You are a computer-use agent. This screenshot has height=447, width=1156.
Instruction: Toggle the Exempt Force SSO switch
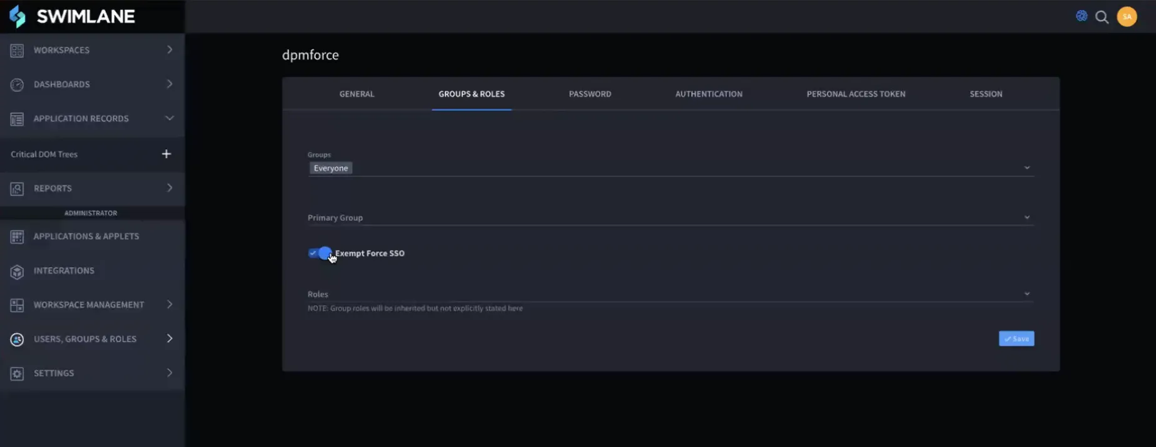pyautogui.click(x=320, y=253)
